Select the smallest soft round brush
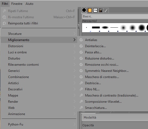The width and height of the screenshot is (148, 129). click(x=123, y=28)
